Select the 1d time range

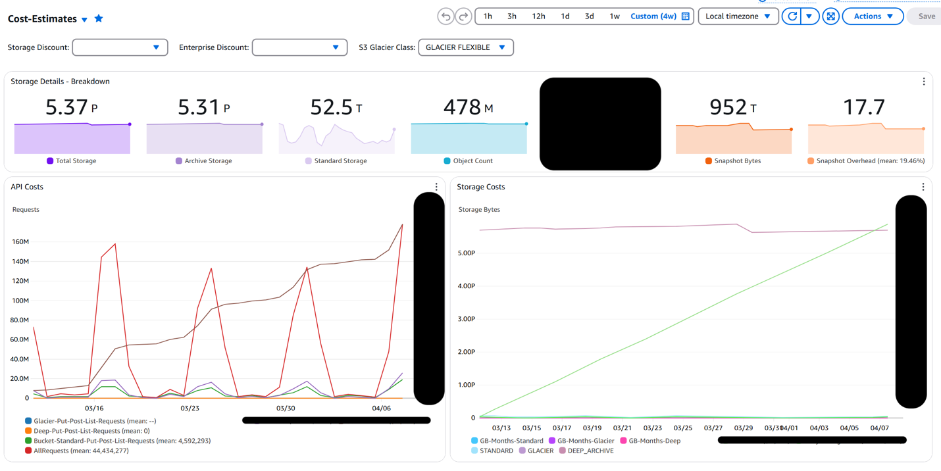565,16
